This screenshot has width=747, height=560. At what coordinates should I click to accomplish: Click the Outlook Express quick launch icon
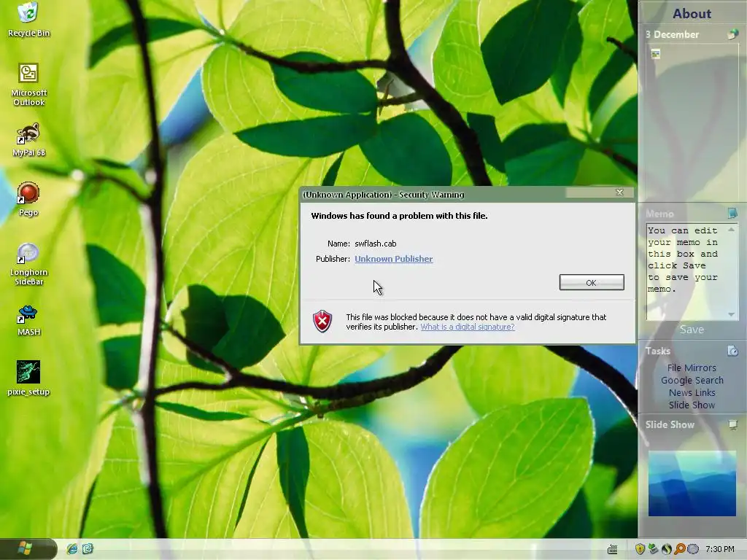point(88,549)
